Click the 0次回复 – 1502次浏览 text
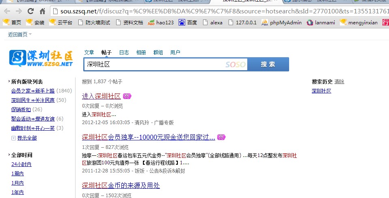The image size is (389, 198). (x=107, y=195)
